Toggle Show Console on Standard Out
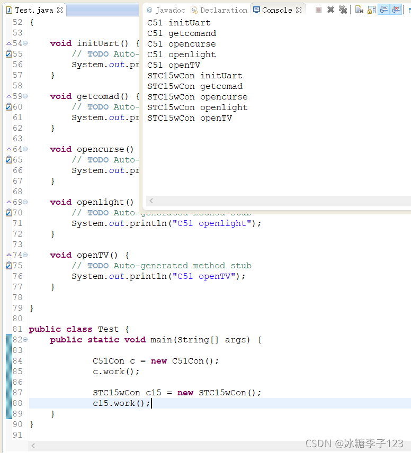 [384, 10]
